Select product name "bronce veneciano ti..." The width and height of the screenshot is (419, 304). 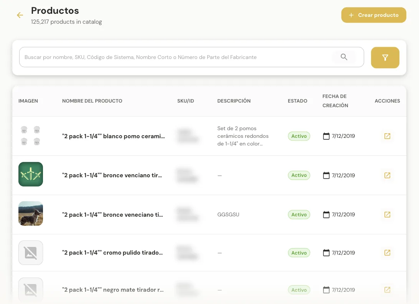(x=112, y=214)
